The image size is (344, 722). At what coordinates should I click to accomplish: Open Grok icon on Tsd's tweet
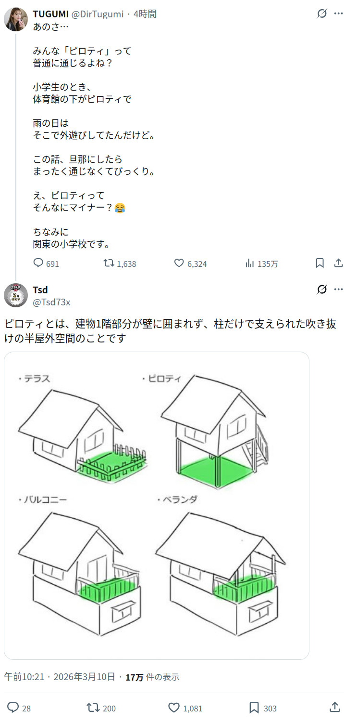pyautogui.click(x=322, y=289)
